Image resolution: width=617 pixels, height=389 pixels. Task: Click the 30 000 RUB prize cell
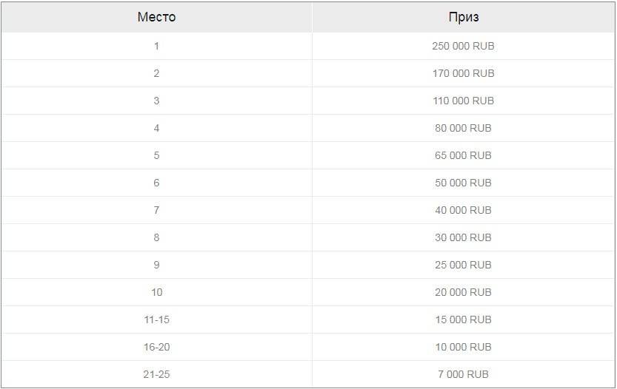463,237
